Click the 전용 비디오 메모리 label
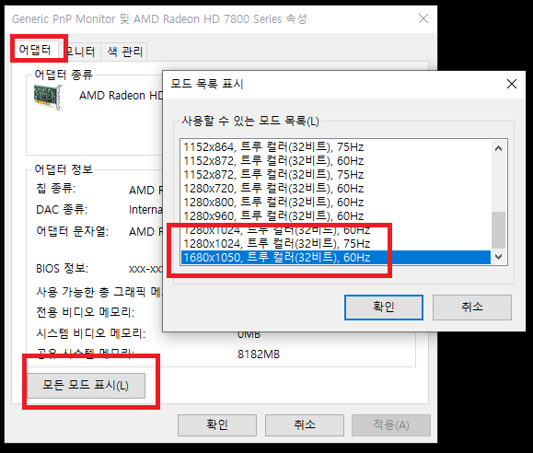The width and height of the screenshot is (533, 453). [x=86, y=312]
